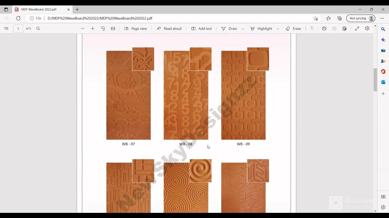Zoom out the PDF document
Screen dimensions: 389x218
pyautogui.click(x=82, y=28)
